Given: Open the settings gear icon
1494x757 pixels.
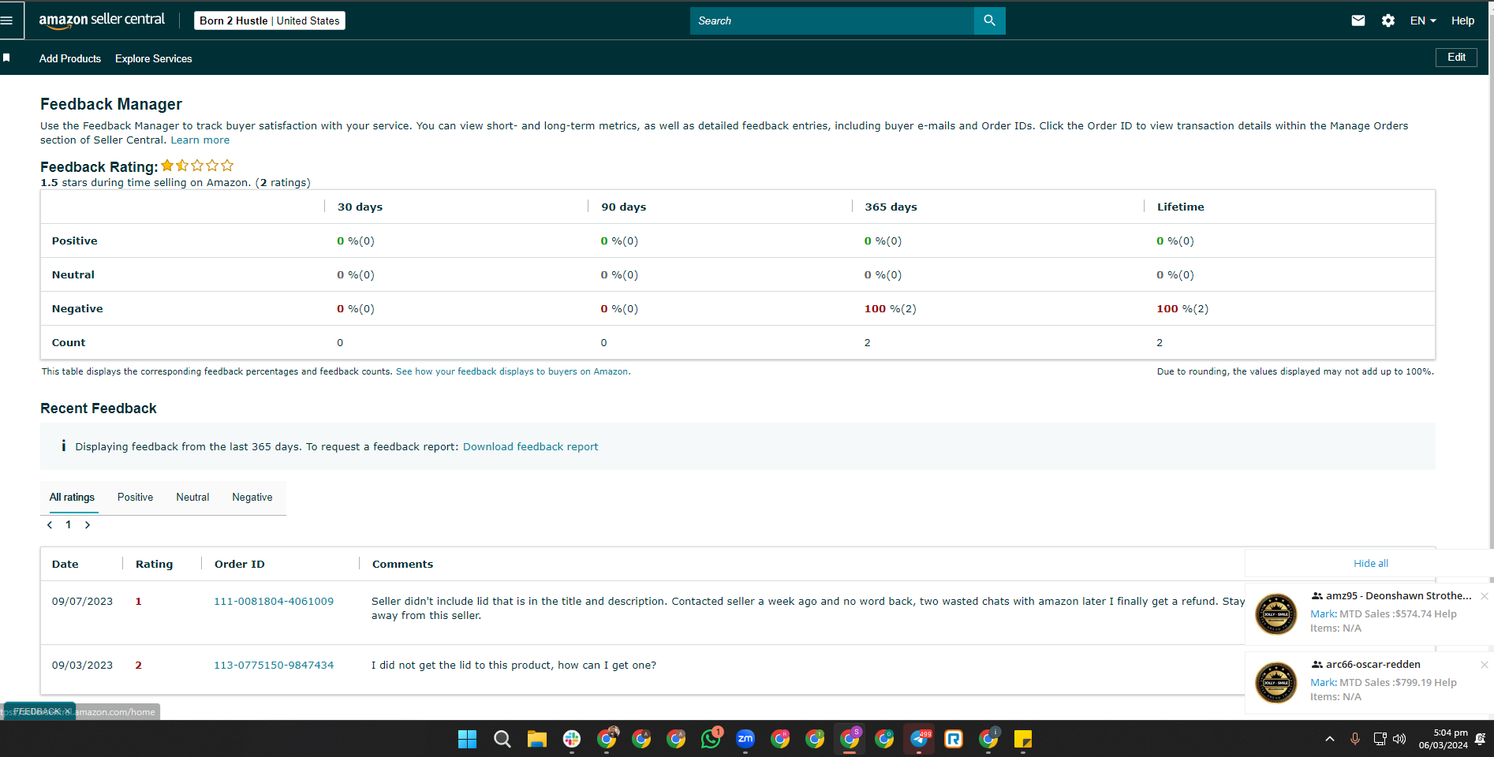Looking at the screenshot, I should (x=1388, y=21).
